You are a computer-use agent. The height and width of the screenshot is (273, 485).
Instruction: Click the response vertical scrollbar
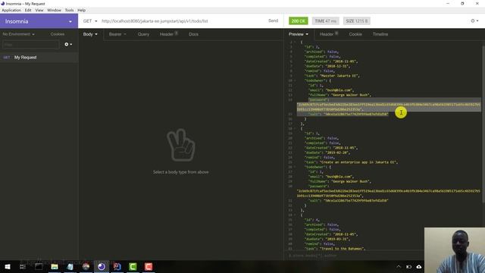click(483, 124)
